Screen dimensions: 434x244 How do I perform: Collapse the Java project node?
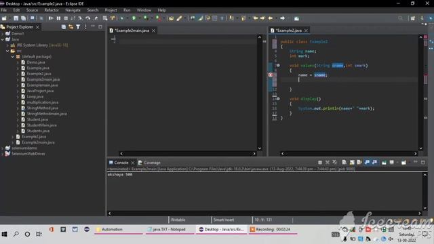(3, 39)
